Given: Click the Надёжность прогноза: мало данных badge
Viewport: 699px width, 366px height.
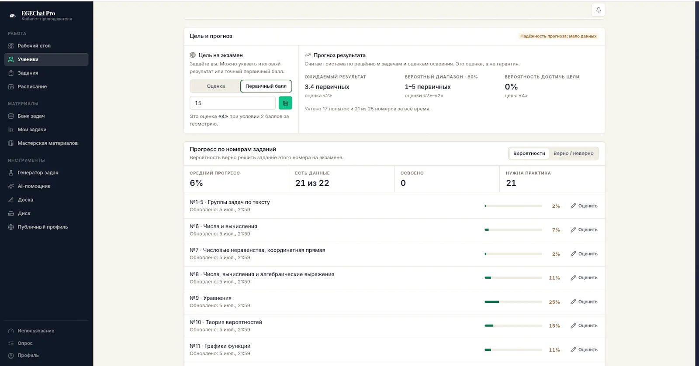Looking at the screenshot, I should click(558, 36).
